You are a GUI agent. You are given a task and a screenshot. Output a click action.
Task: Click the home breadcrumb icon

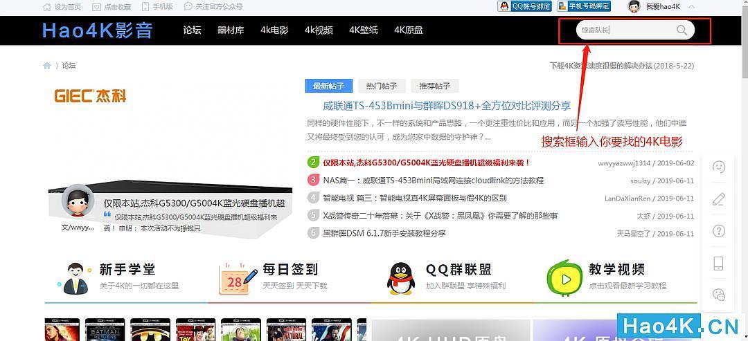pos(47,66)
